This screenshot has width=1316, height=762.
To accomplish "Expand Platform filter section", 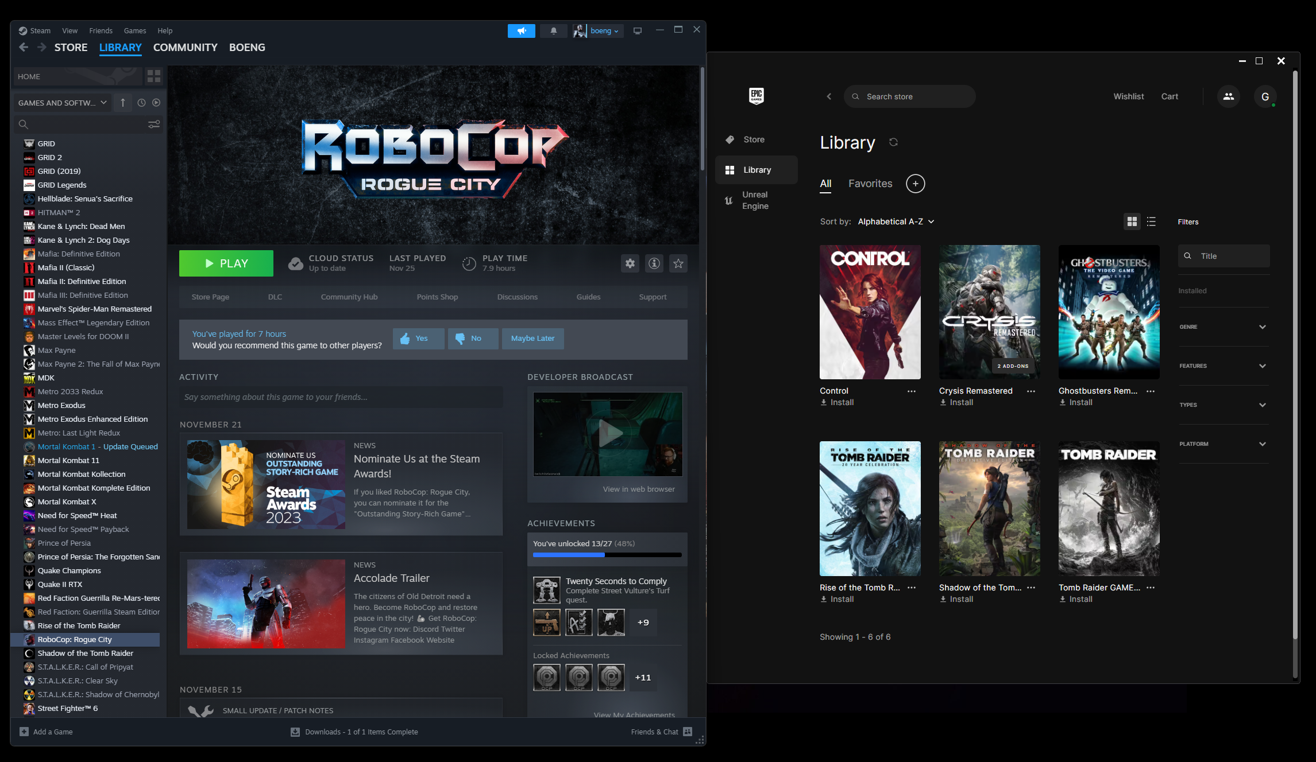I will [x=1224, y=444].
